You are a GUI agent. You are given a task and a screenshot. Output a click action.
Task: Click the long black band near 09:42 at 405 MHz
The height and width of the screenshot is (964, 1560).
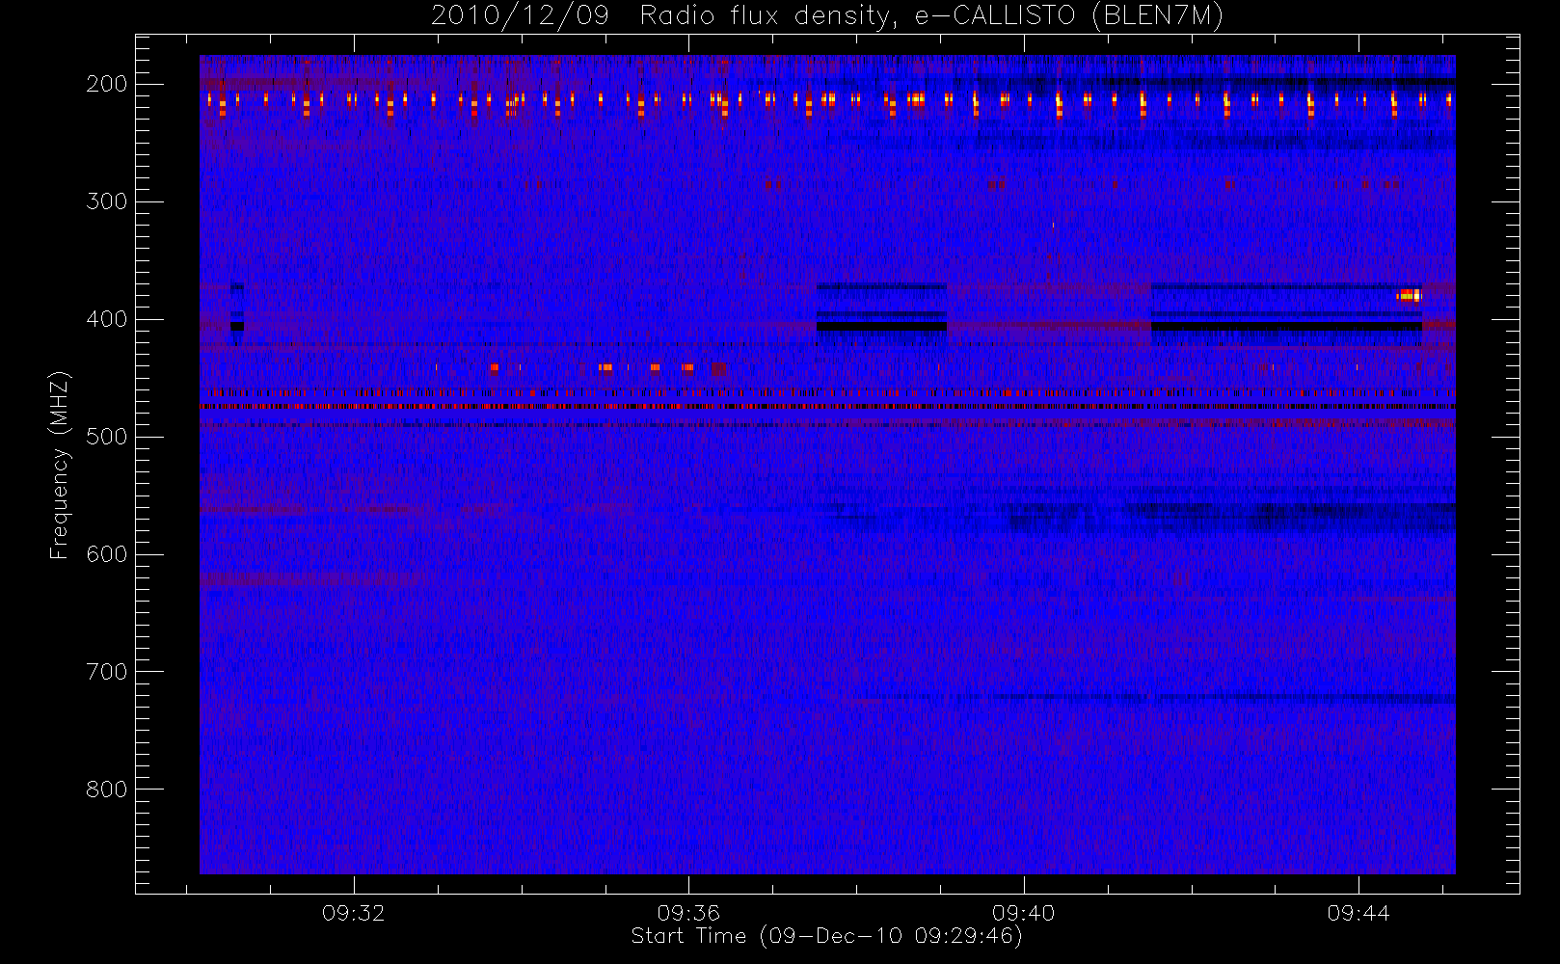pyautogui.click(x=1286, y=327)
